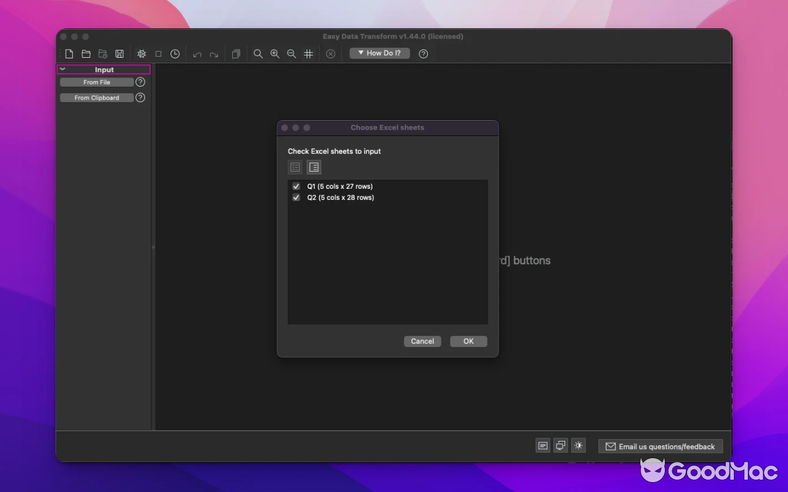Image resolution: width=788 pixels, height=492 pixels.
Task: Open the How Do I? dropdown
Action: pyautogui.click(x=379, y=54)
